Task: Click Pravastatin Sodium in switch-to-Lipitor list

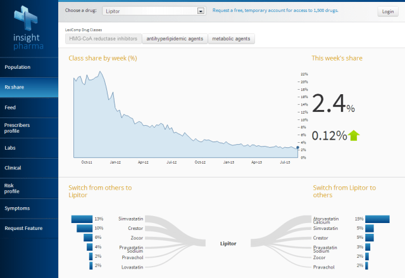Action: coord(131,249)
